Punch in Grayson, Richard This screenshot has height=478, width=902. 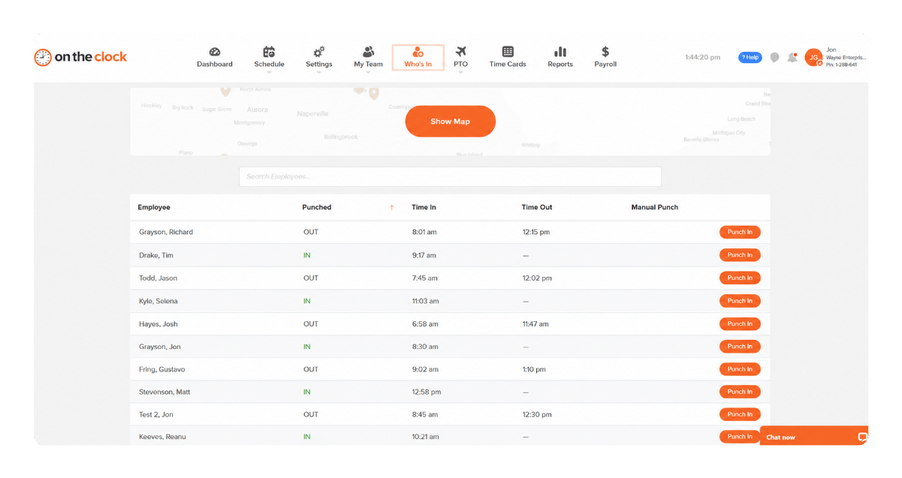[x=740, y=232]
